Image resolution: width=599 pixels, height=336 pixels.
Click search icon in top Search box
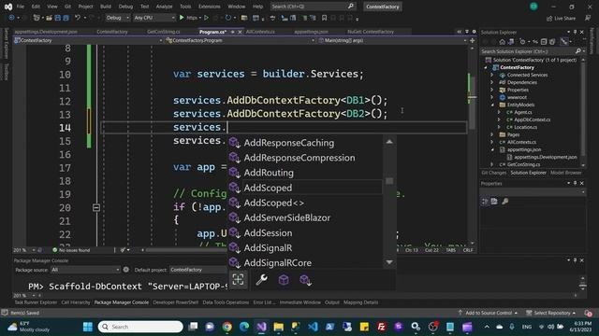[x=351, y=7]
